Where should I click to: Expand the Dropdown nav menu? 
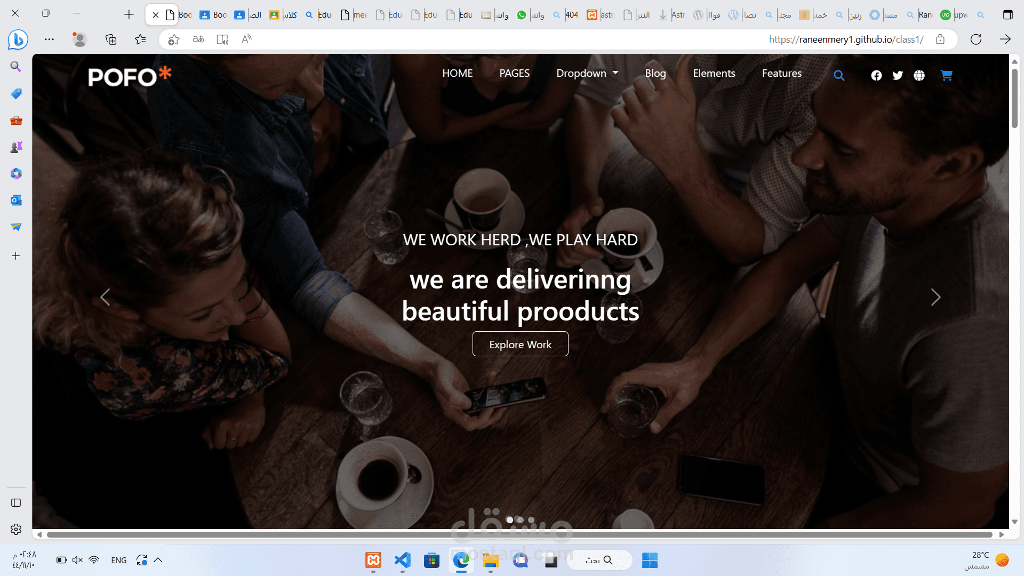coord(587,74)
